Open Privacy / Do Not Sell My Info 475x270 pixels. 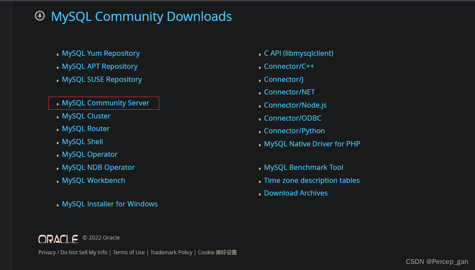[73, 253]
